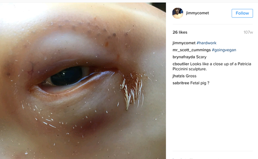Click the jimmycomet profile avatar
The width and height of the screenshot is (258, 159).
tap(177, 13)
